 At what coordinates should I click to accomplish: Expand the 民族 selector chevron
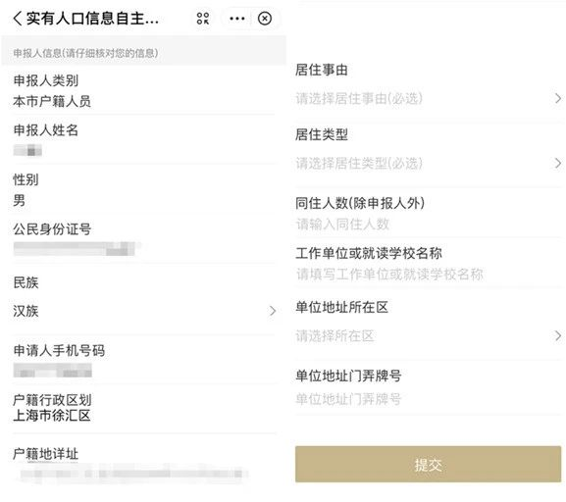pyautogui.click(x=273, y=311)
